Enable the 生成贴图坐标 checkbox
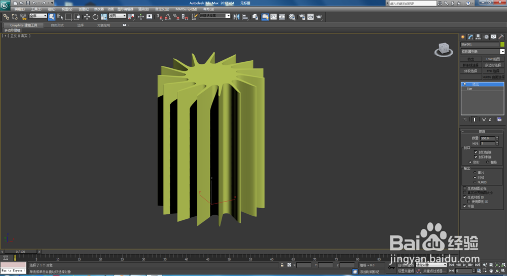The width and height of the screenshot is (507, 276). [x=464, y=188]
